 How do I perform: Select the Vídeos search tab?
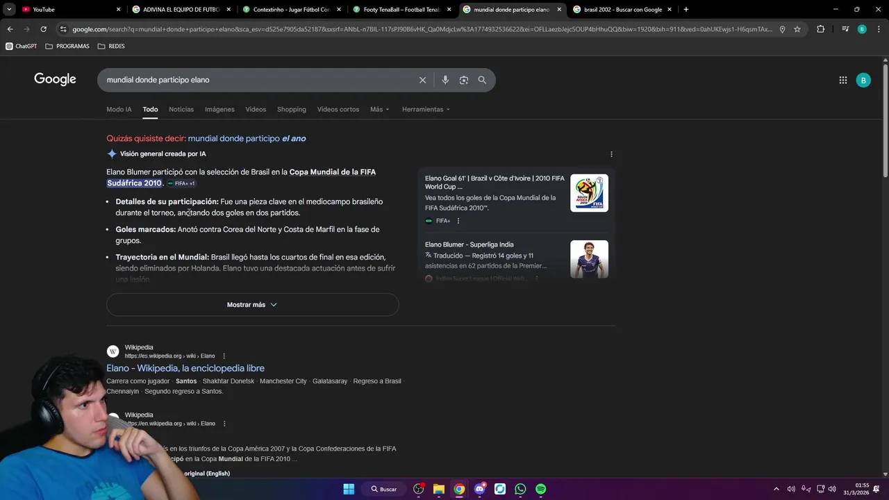point(256,109)
